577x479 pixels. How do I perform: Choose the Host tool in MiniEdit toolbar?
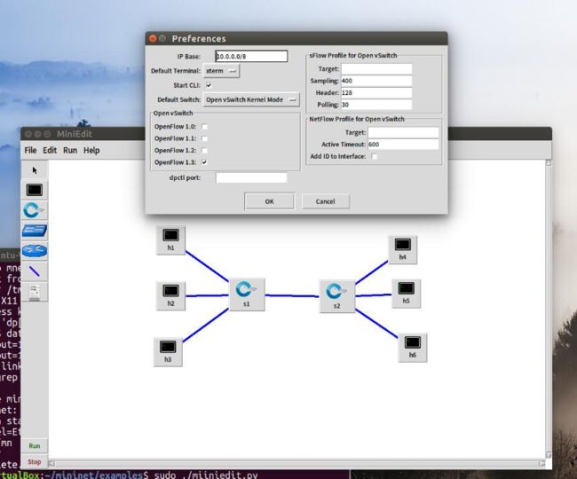pyautogui.click(x=35, y=190)
